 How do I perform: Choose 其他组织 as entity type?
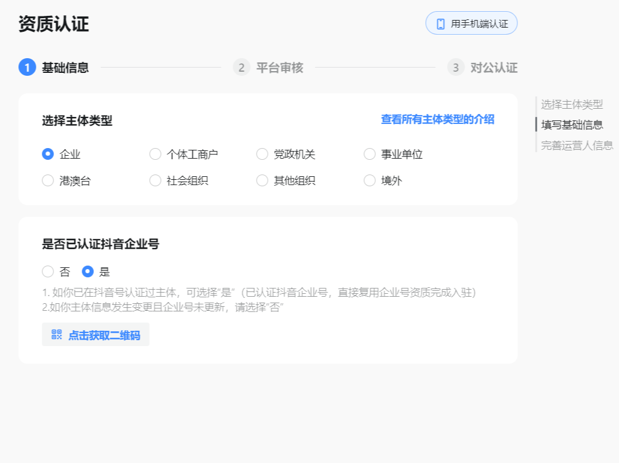tap(262, 180)
